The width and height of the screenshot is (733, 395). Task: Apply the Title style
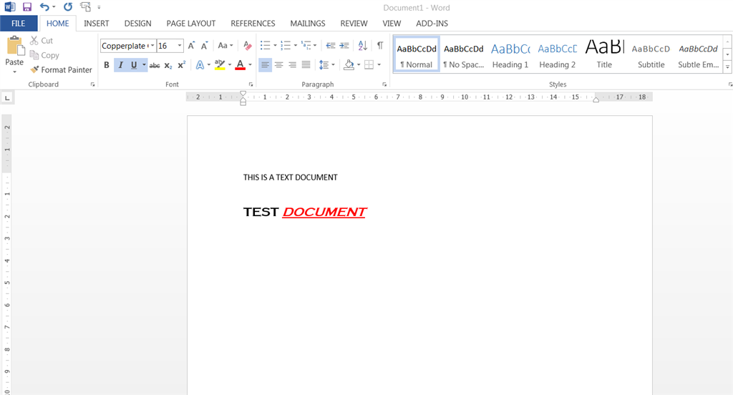pyautogui.click(x=604, y=54)
